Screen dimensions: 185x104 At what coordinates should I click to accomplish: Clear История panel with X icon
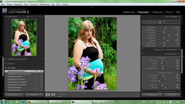pos(42,68)
